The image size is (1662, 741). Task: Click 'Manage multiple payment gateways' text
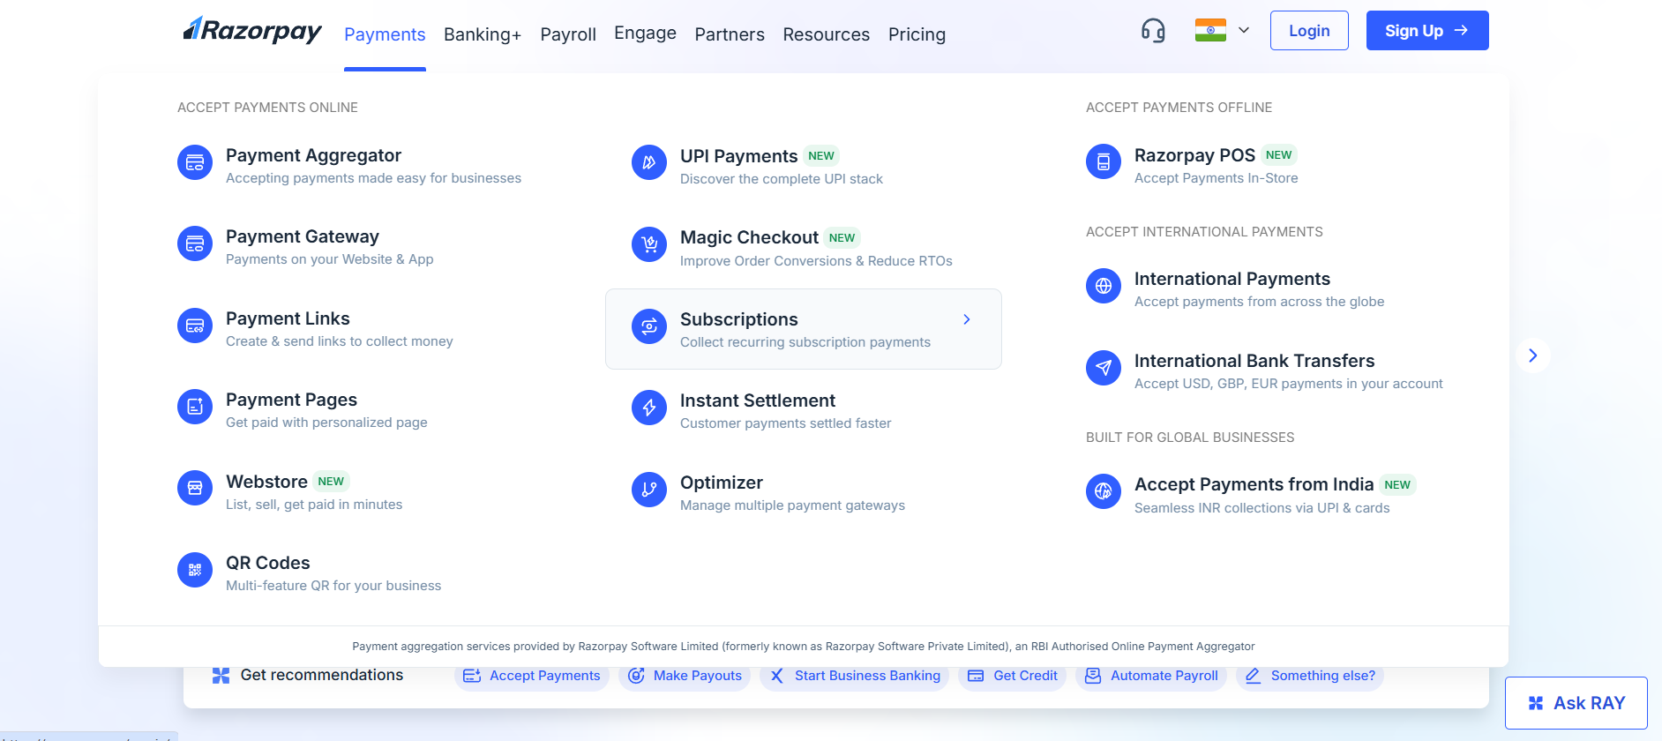792,505
